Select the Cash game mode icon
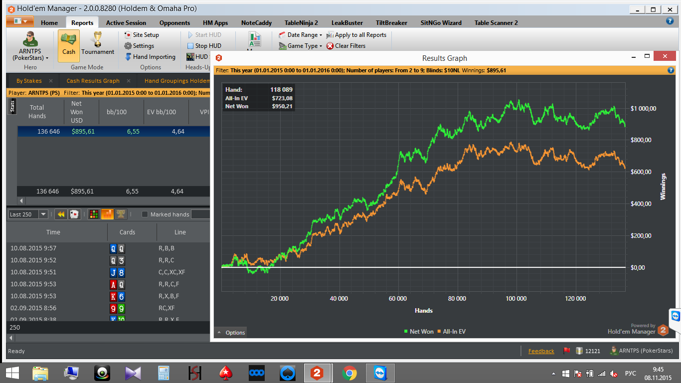This screenshot has width=681, height=383. [69, 46]
